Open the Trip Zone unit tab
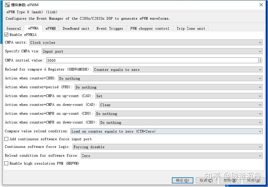 (x=190, y=28)
